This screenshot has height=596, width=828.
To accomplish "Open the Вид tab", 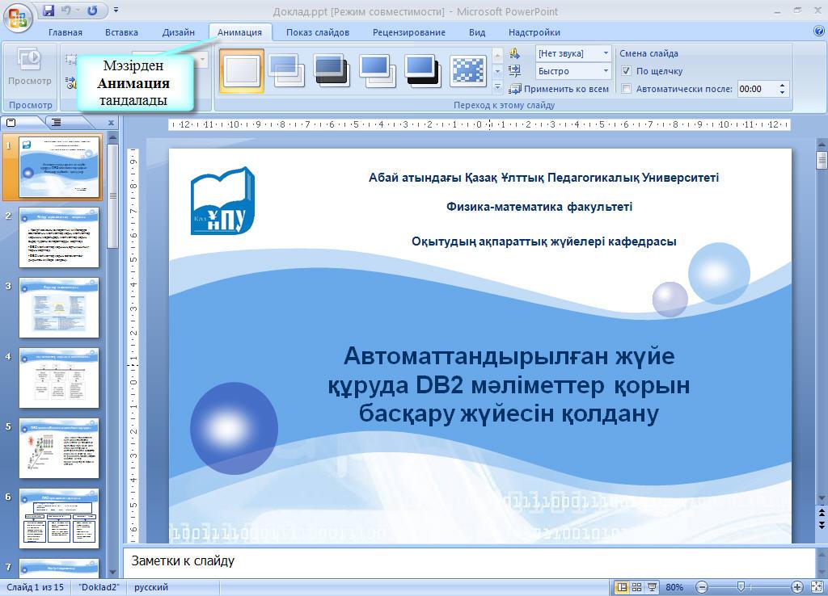I will [x=477, y=32].
